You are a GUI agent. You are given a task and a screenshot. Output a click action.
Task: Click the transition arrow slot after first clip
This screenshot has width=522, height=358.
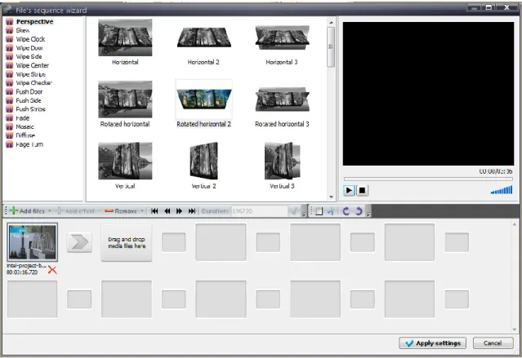pyautogui.click(x=79, y=242)
